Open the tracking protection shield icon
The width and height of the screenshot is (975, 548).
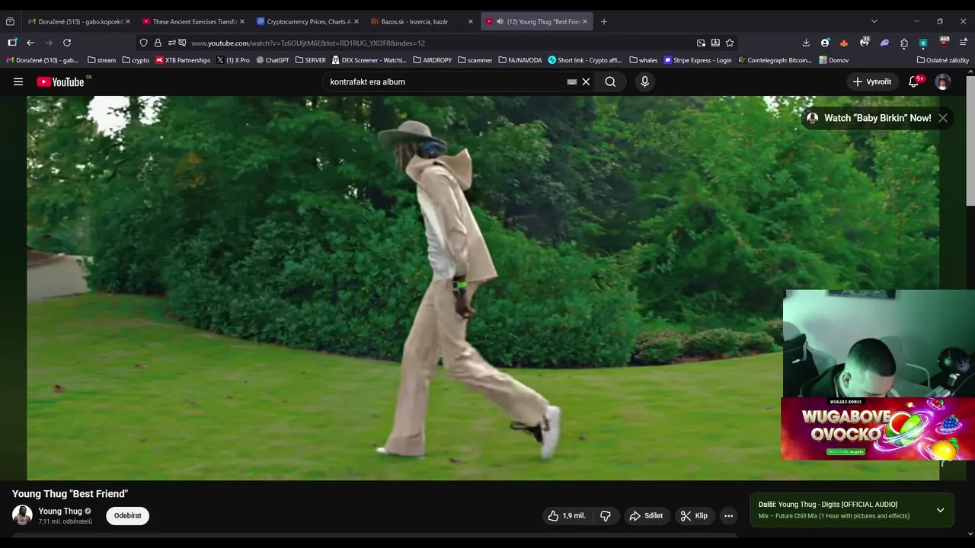click(x=143, y=43)
